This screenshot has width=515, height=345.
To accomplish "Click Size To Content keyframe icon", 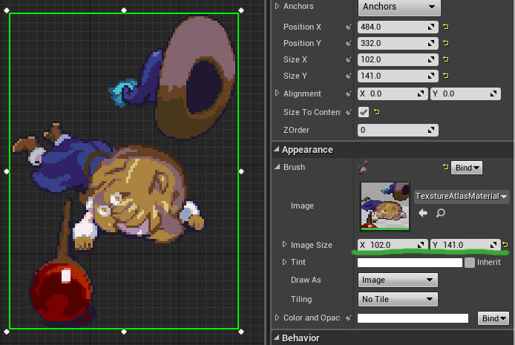I will tap(349, 112).
